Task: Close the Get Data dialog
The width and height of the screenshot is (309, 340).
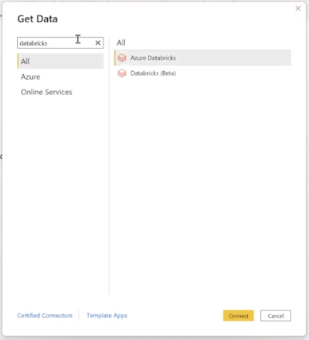Action: pyautogui.click(x=298, y=8)
